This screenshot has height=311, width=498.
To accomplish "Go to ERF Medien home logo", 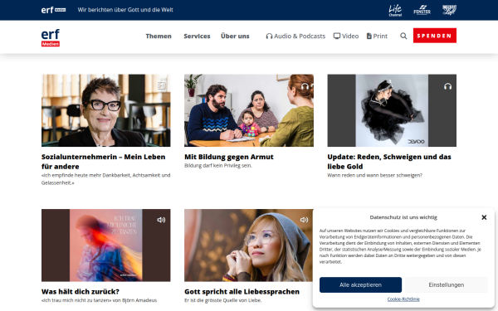I will tap(51, 37).
